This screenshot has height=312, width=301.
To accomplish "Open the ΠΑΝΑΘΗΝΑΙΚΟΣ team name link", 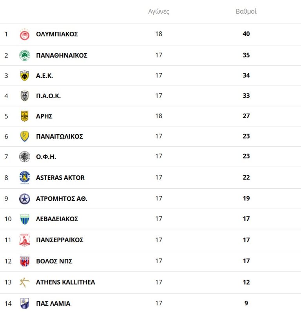I will tap(62, 55).
